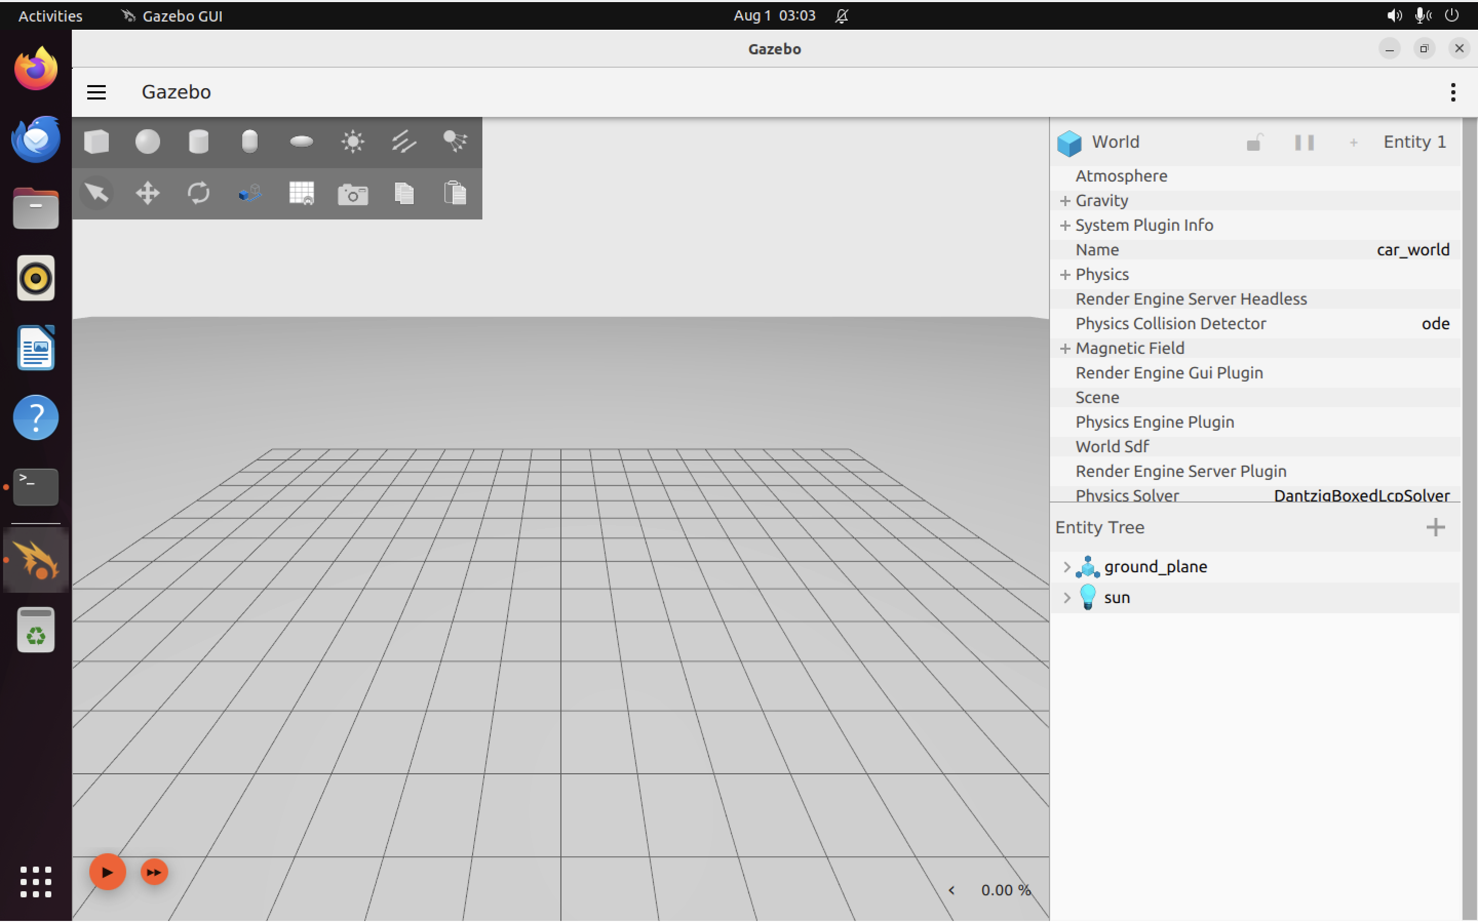Expand the ground_plane tree entry

[1067, 567]
